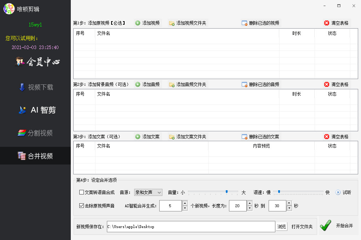
Task: Click 添加音频文件夹 folder button
Action: (x=188, y=84)
